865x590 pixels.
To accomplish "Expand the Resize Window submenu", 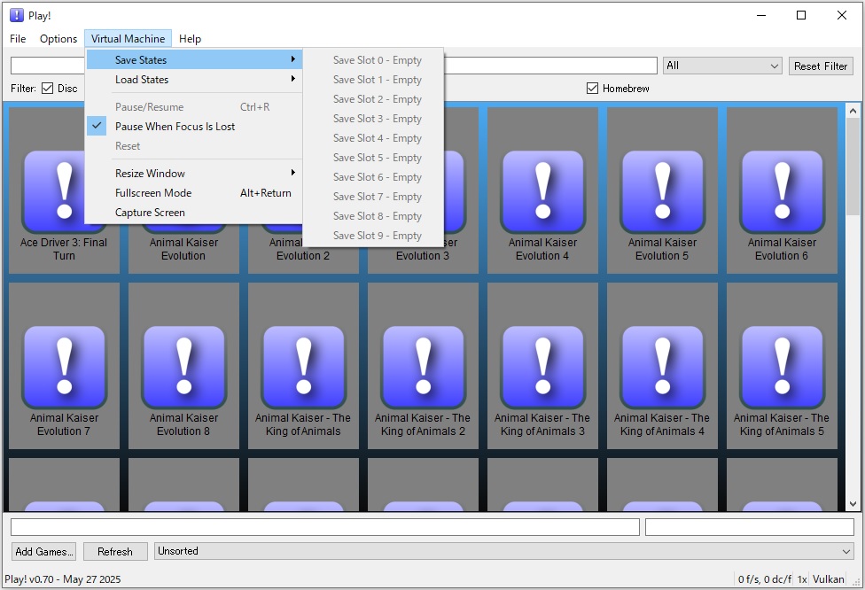I will pos(194,173).
